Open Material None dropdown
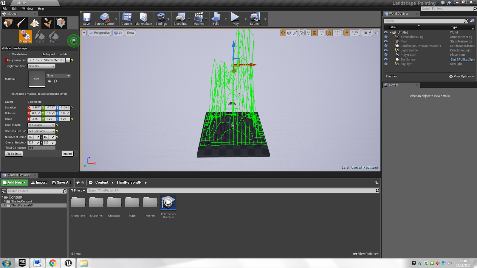477x268 pixels. tap(58, 76)
